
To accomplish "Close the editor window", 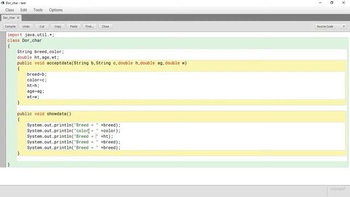I will pos(343,3).
